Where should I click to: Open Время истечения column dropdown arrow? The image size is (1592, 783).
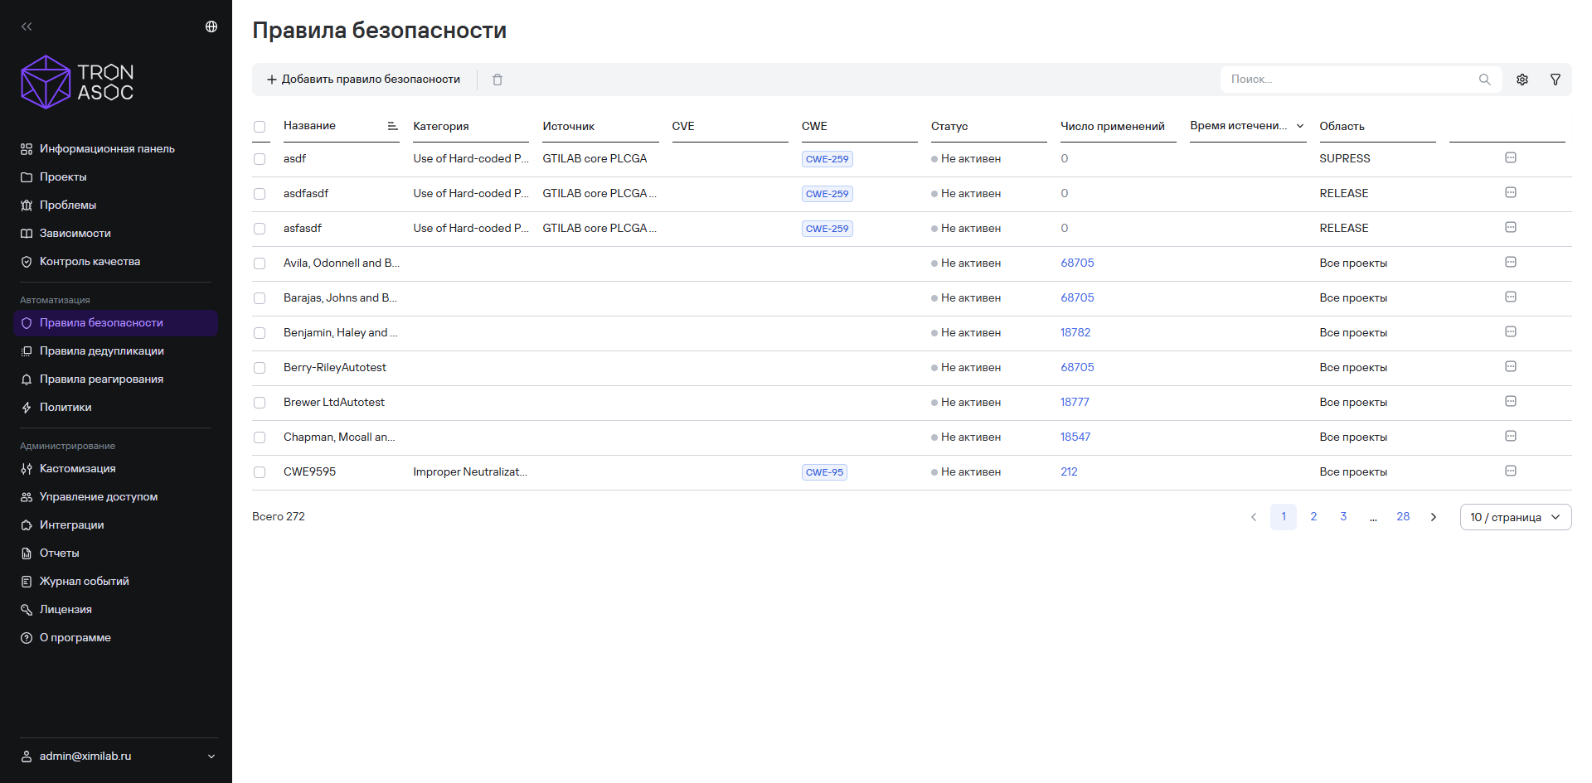click(1300, 126)
